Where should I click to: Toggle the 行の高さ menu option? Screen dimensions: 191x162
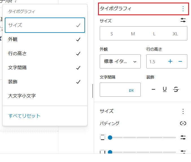[45, 54]
